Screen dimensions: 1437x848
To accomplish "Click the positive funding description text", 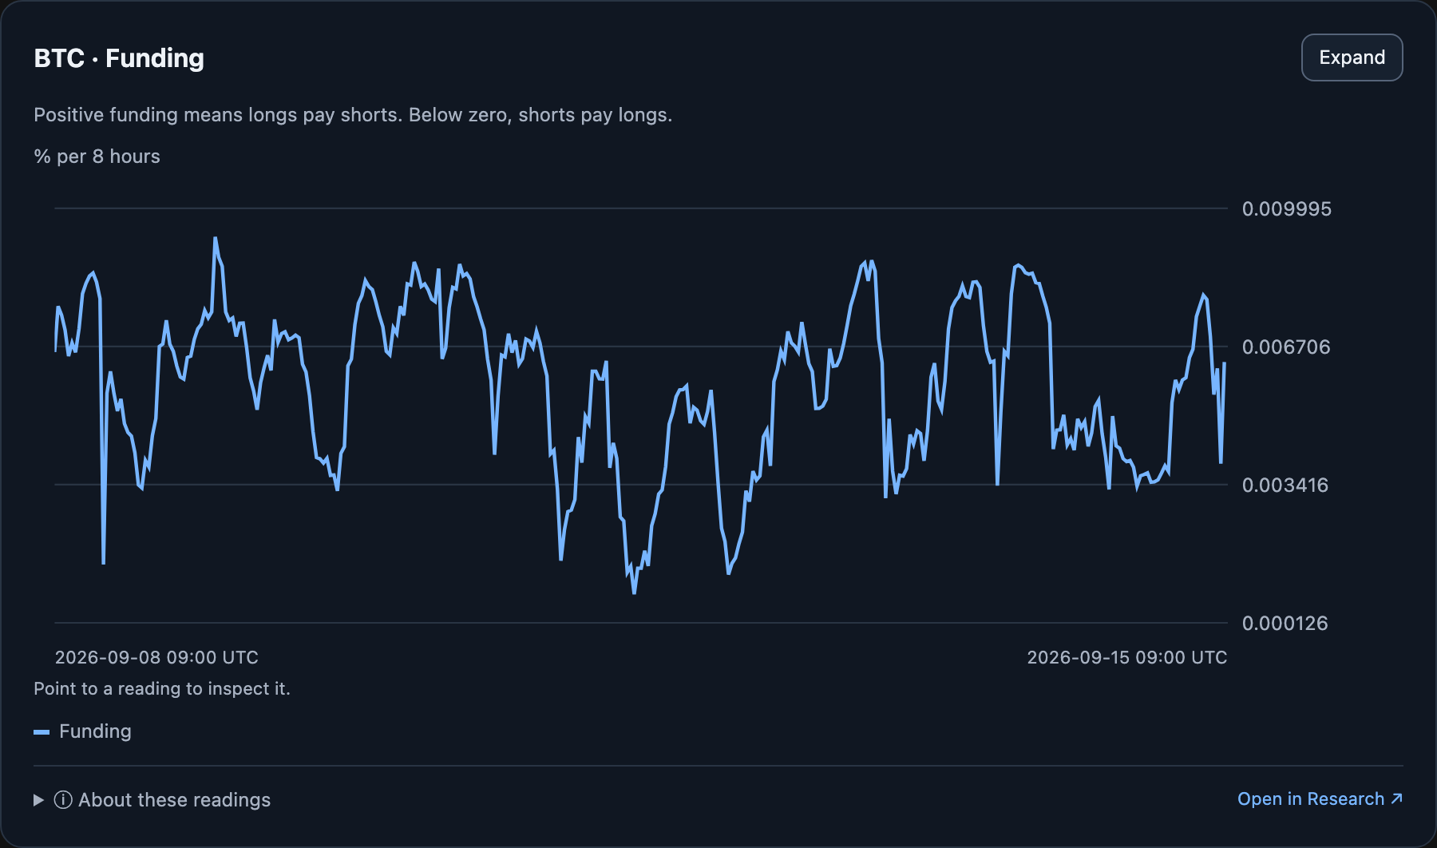I will (x=353, y=115).
